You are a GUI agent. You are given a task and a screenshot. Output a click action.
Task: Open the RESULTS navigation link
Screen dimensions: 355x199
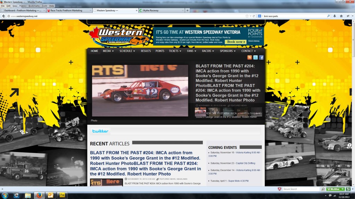point(146,51)
